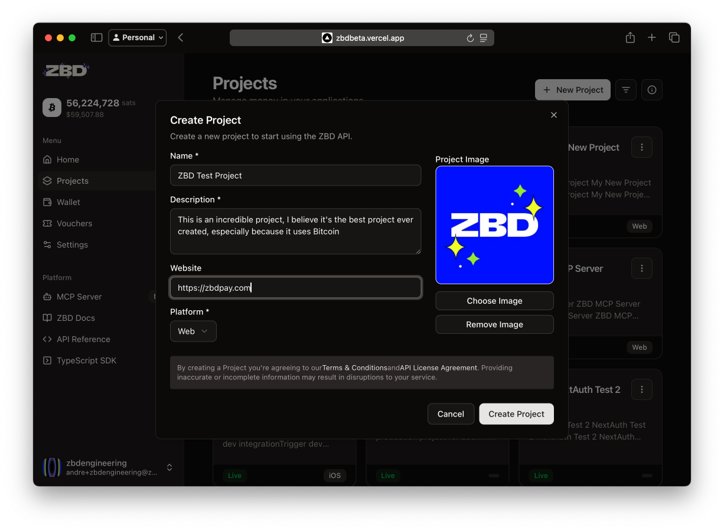Open the Wallet icon in the sidebar

[x=48, y=202]
